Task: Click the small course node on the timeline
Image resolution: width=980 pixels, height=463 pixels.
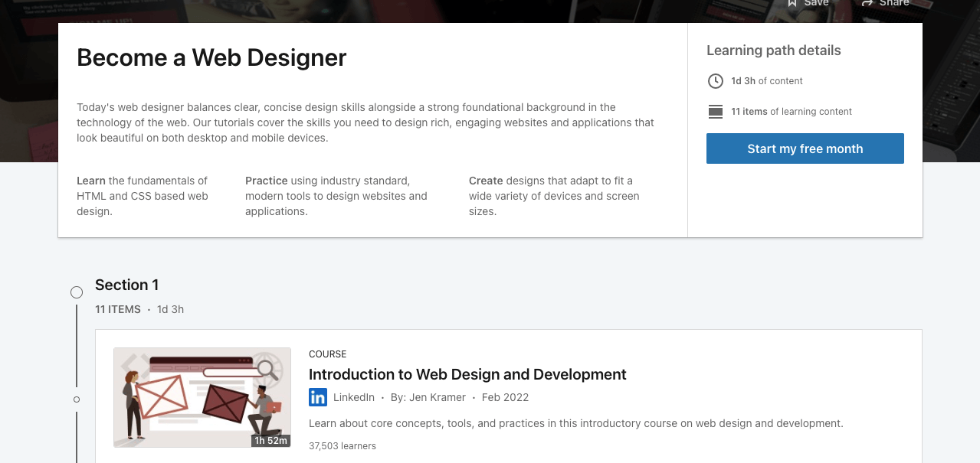Action: click(77, 399)
